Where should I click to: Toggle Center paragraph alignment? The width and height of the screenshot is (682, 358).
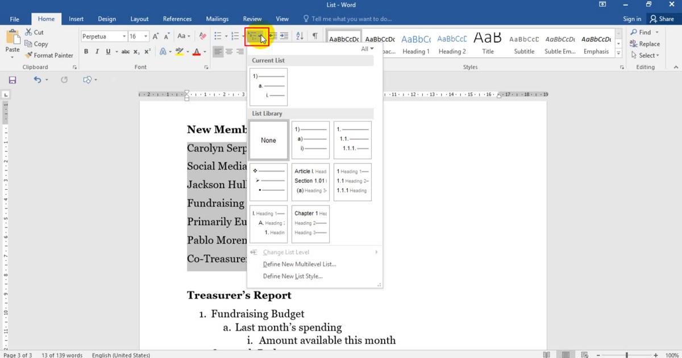click(230, 52)
